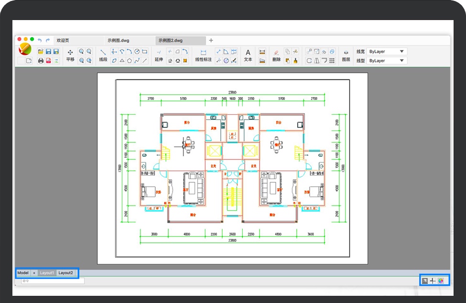
Task: Add a new layout with plus button
Action: pyautogui.click(x=34, y=273)
